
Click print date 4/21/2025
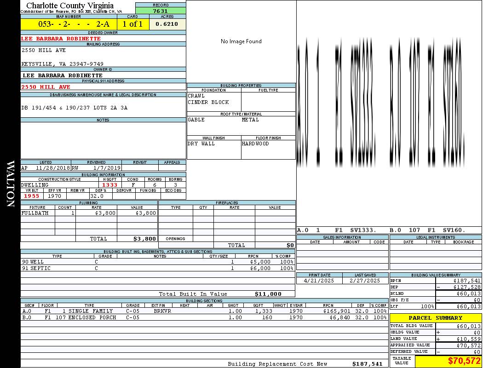tap(318, 281)
